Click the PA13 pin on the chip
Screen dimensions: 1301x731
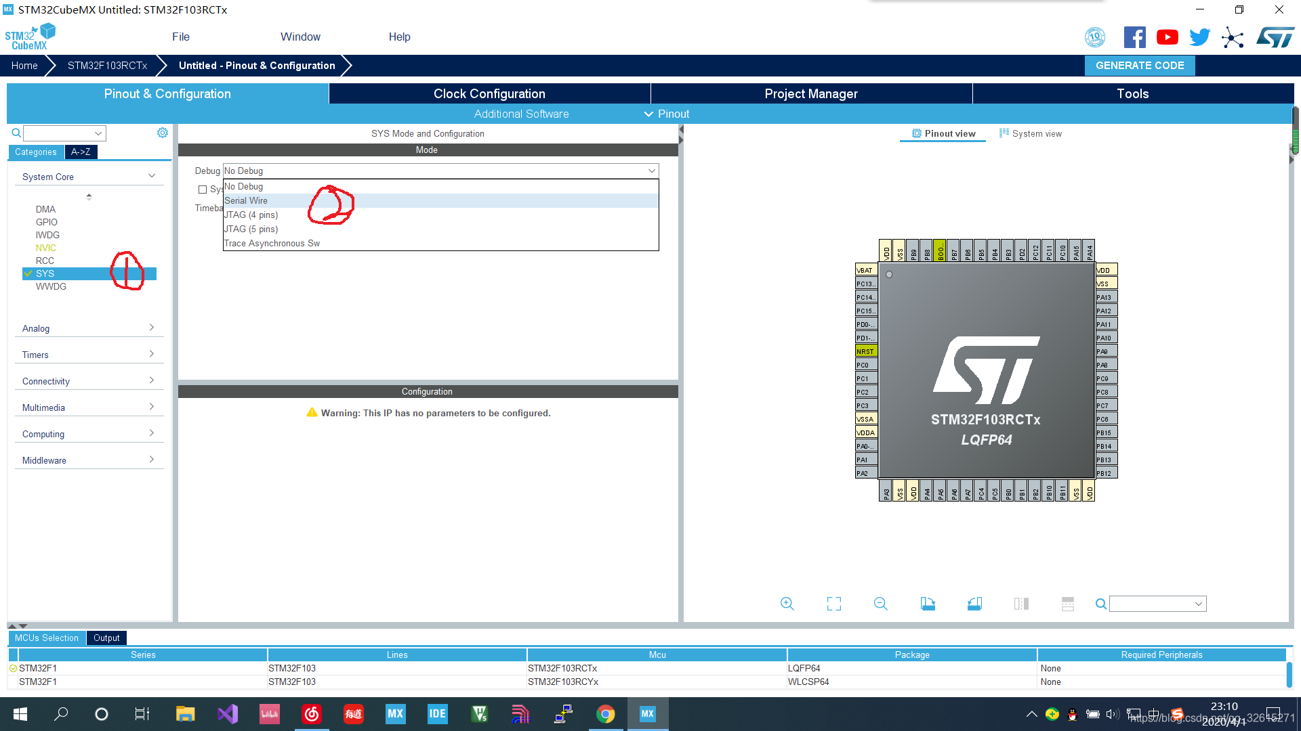(x=1107, y=297)
